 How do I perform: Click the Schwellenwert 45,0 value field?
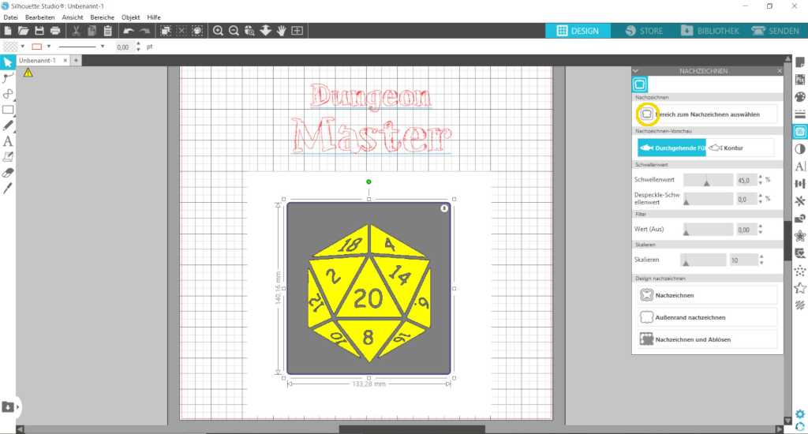(x=746, y=180)
